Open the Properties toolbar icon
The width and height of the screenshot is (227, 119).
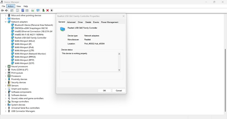(x=18, y=10)
